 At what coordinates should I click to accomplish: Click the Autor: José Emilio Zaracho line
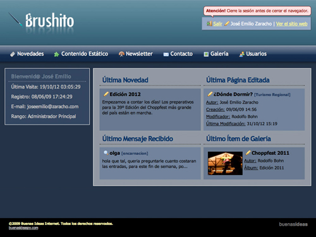pyautogui.click(x=232, y=102)
